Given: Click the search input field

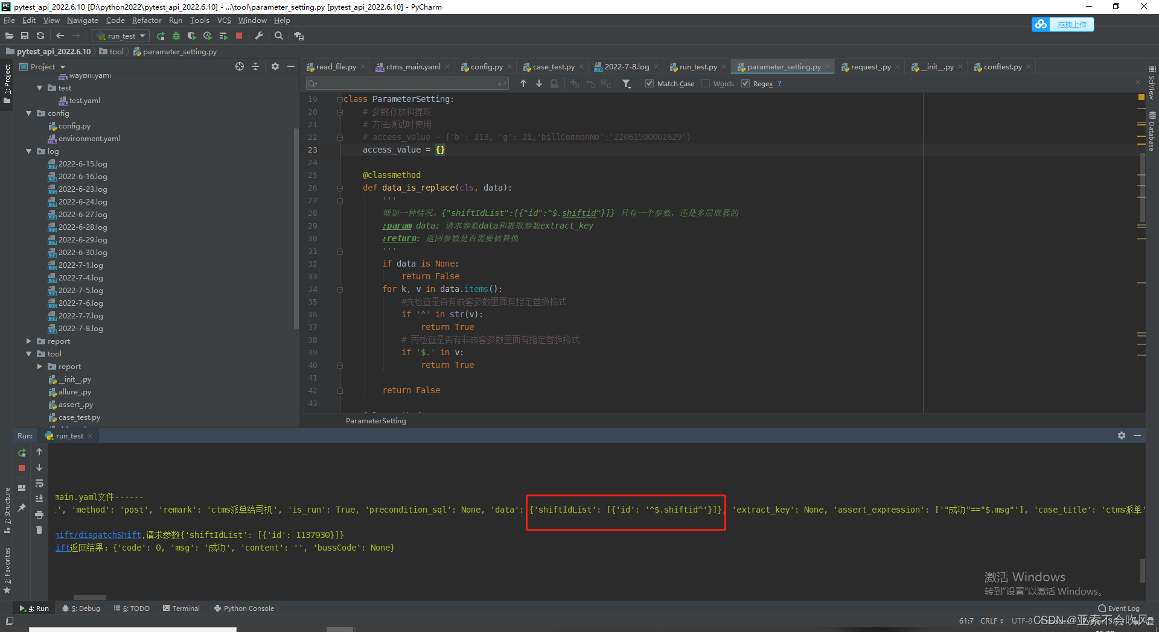Looking at the screenshot, I should click(x=407, y=84).
